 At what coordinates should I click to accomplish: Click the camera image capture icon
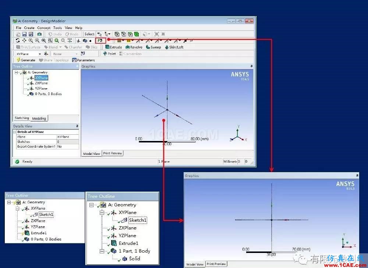(39, 34)
